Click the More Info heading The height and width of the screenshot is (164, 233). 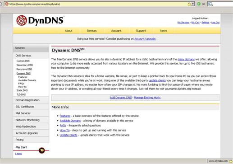pyautogui.click(x=60, y=107)
